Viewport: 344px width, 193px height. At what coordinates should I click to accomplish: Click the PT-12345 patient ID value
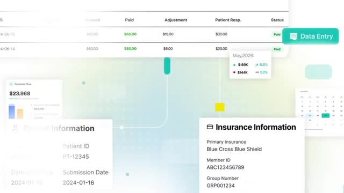tap(76, 157)
